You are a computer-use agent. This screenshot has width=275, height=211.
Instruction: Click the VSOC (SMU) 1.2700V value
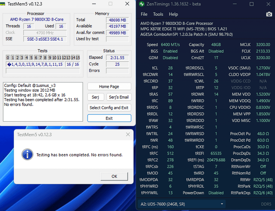(263, 68)
